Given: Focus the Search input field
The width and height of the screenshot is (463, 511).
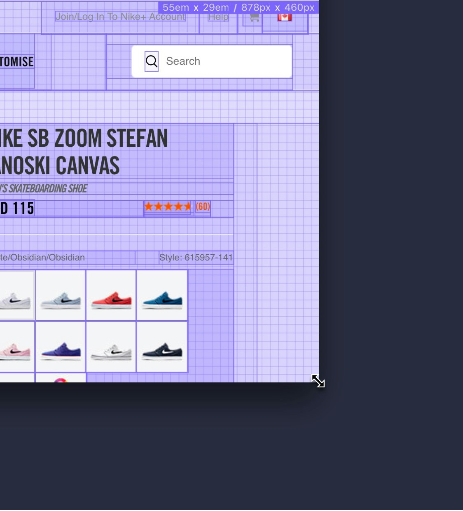Looking at the screenshot, I should tap(212, 61).
